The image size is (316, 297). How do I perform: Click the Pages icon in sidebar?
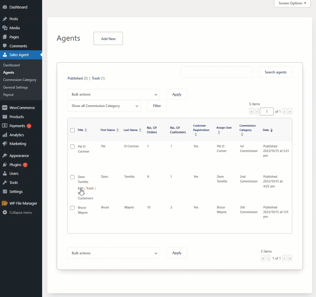(x=5, y=37)
